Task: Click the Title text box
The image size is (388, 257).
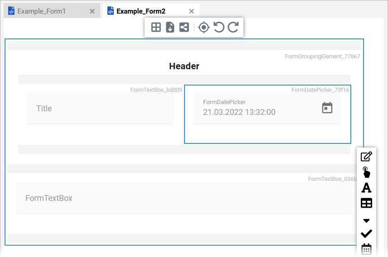Action: (101, 108)
